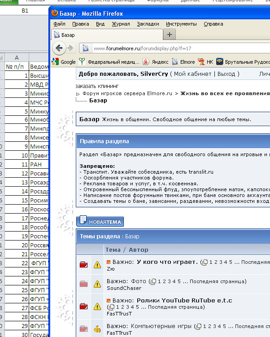Click the Базар tab favicon
270x337 pixels.
[x=57, y=35]
